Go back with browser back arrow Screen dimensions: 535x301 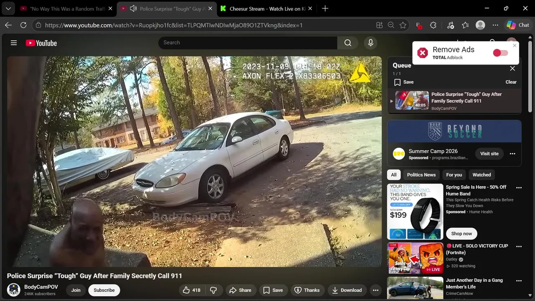point(8,25)
